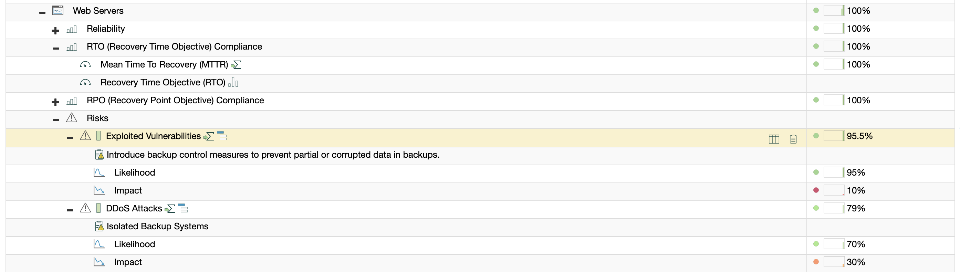Open the clipboard notes icon in highlighted row
The image size is (960, 272).
pyautogui.click(x=793, y=139)
